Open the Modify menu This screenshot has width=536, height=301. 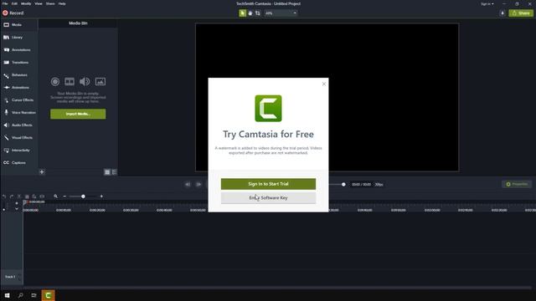click(x=26, y=3)
